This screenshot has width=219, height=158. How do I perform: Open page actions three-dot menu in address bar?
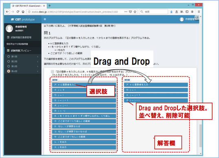tap(126, 12)
